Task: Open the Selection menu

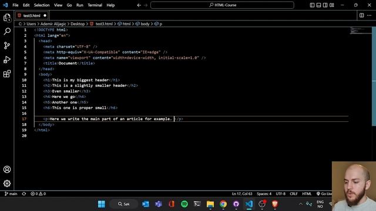Action: (x=42, y=5)
